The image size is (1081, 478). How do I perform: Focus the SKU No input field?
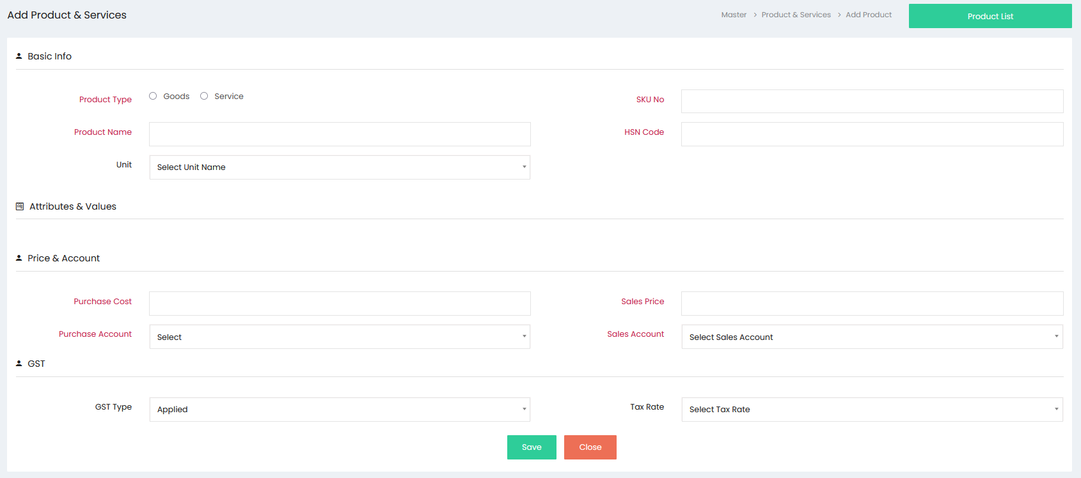(872, 101)
